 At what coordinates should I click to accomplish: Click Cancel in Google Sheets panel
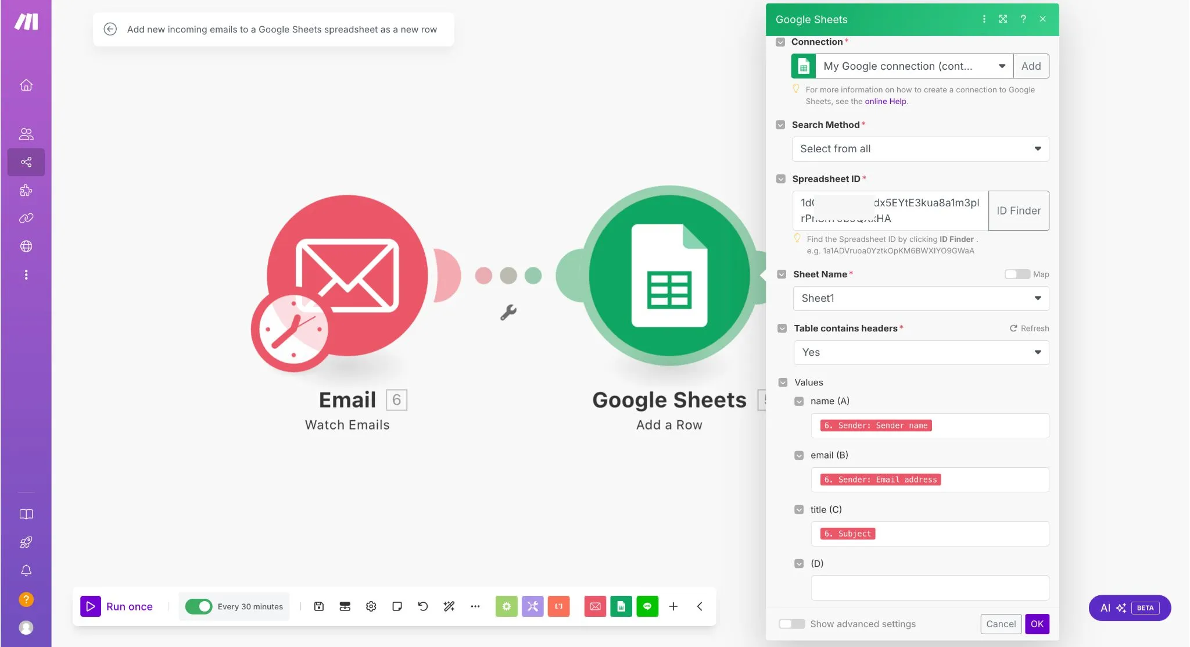tap(1001, 624)
